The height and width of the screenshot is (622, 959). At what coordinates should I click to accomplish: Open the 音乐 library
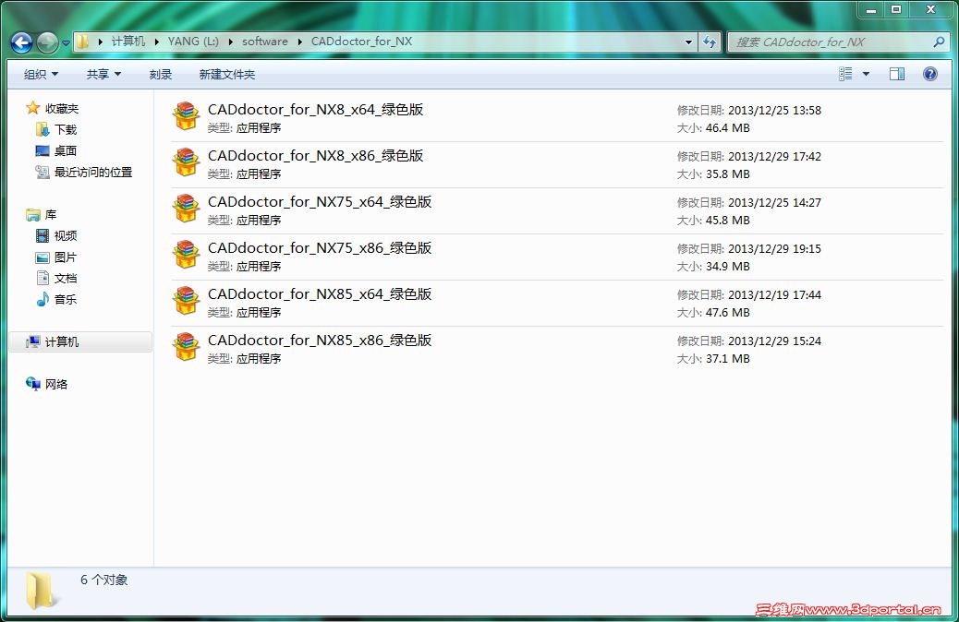66,299
